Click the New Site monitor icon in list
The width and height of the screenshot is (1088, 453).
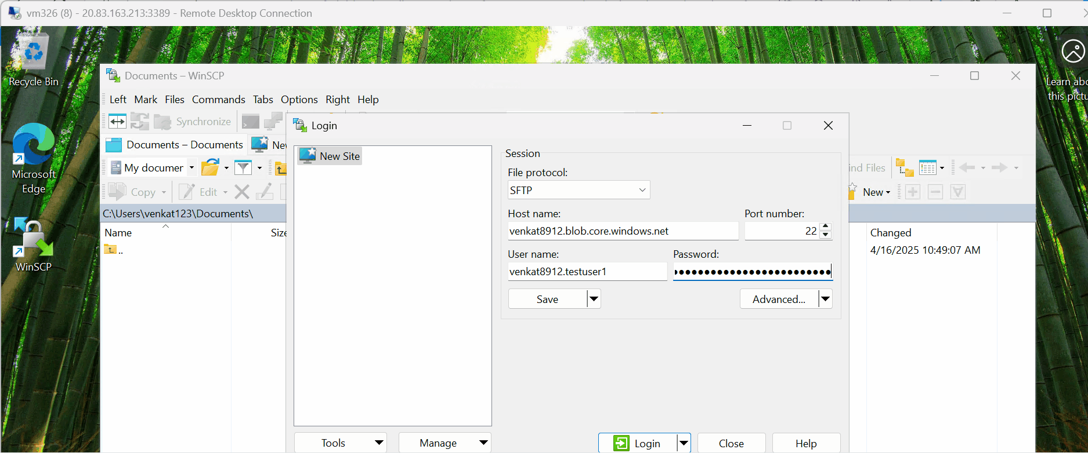308,156
